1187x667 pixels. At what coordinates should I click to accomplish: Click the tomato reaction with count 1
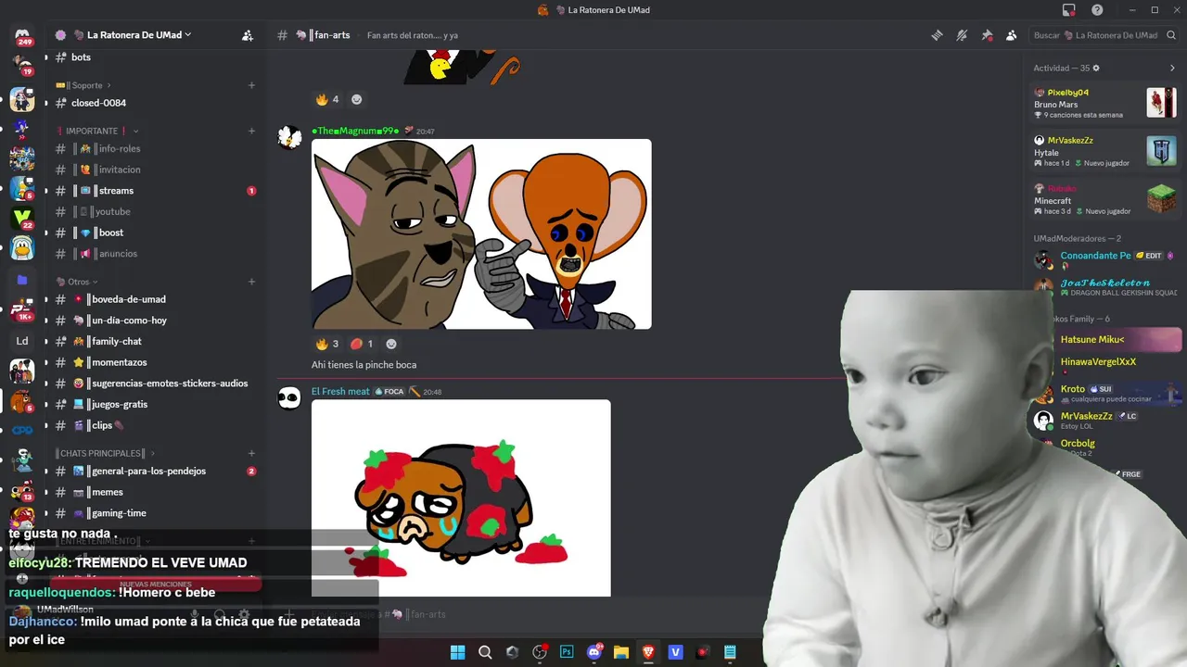click(x=362, y=344)
